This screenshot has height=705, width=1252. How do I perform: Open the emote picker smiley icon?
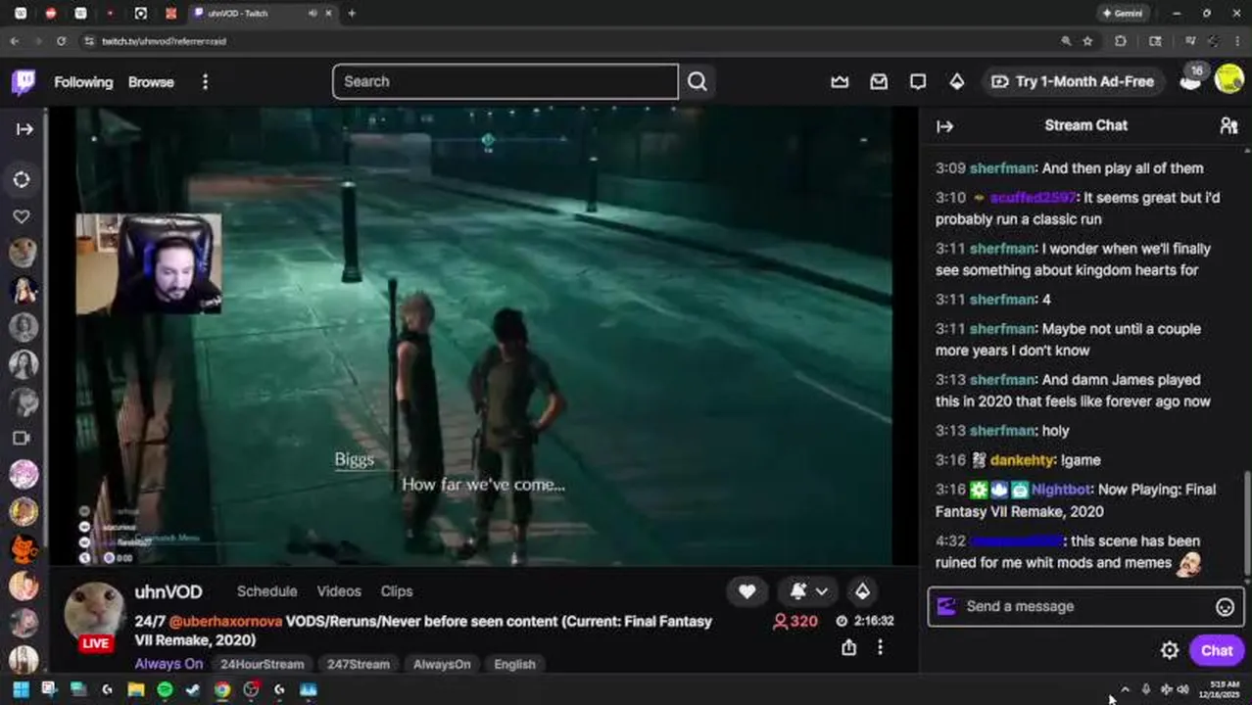tap(1225, 607)
